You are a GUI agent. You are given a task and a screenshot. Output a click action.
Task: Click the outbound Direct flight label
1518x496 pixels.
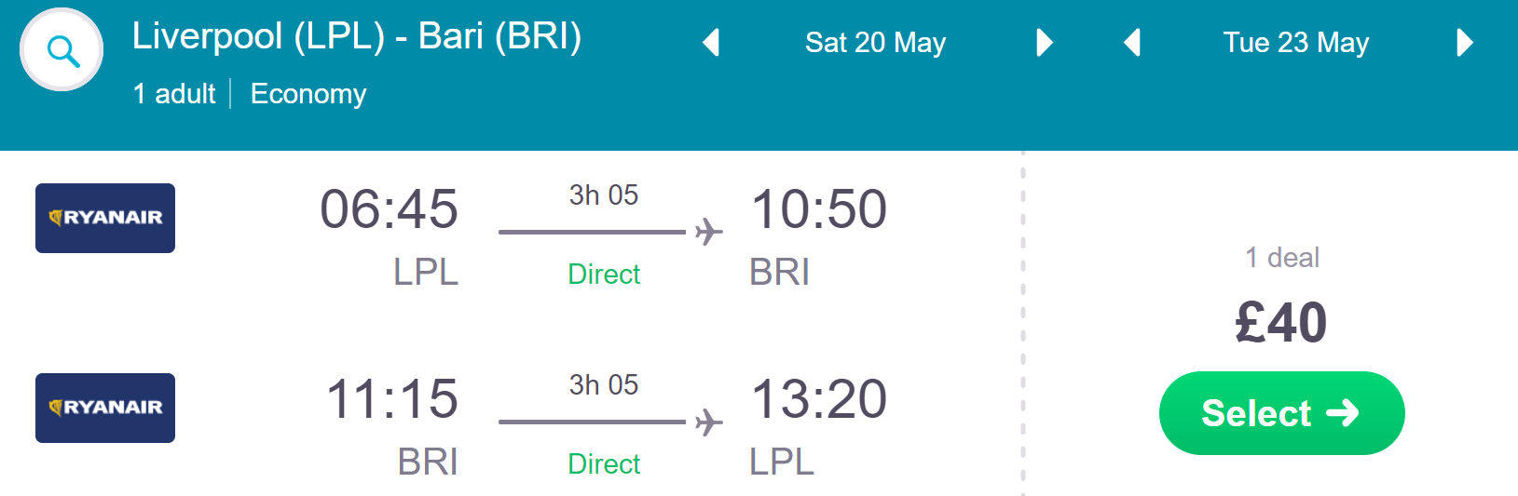point(604,275)
